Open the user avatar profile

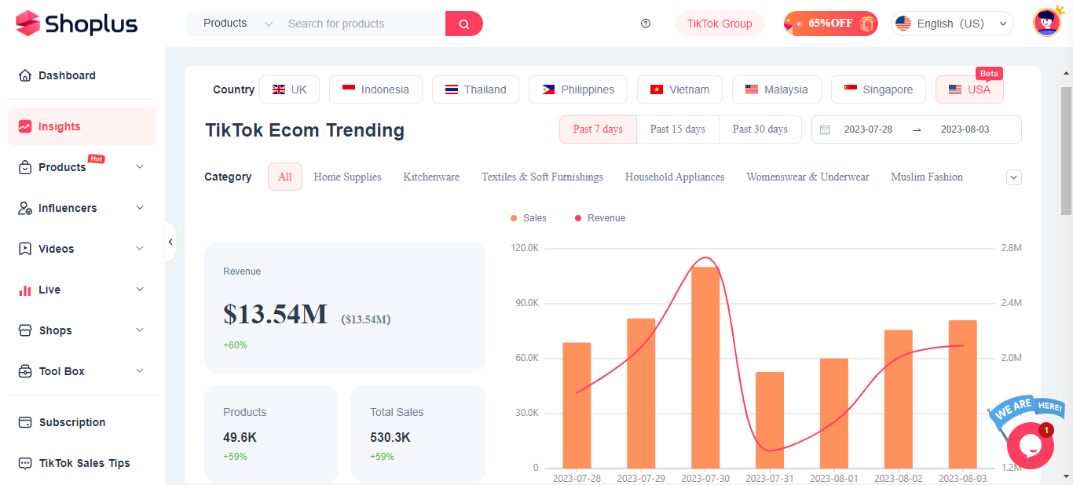[x=1047, y=23]
